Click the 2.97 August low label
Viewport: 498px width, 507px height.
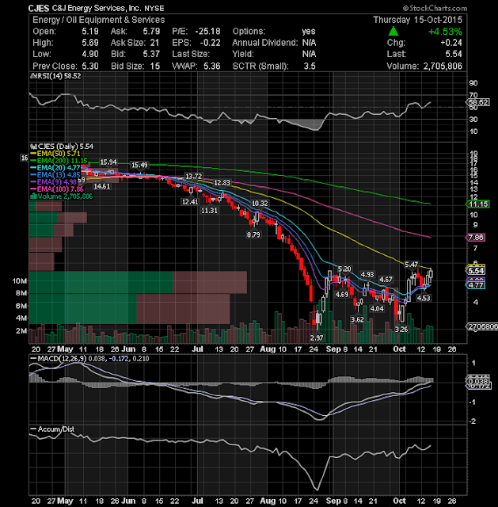pyautogui.click(x=317, y=338)
